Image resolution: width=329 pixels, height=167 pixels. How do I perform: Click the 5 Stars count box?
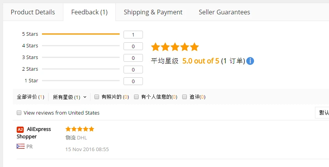[x=133, y=35]
